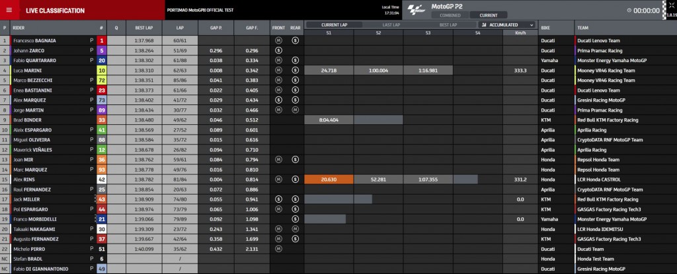The width and height of the screenshot is (677, 274).
Task: Switch to COMBINED classification view
Action: click(450, 16)
